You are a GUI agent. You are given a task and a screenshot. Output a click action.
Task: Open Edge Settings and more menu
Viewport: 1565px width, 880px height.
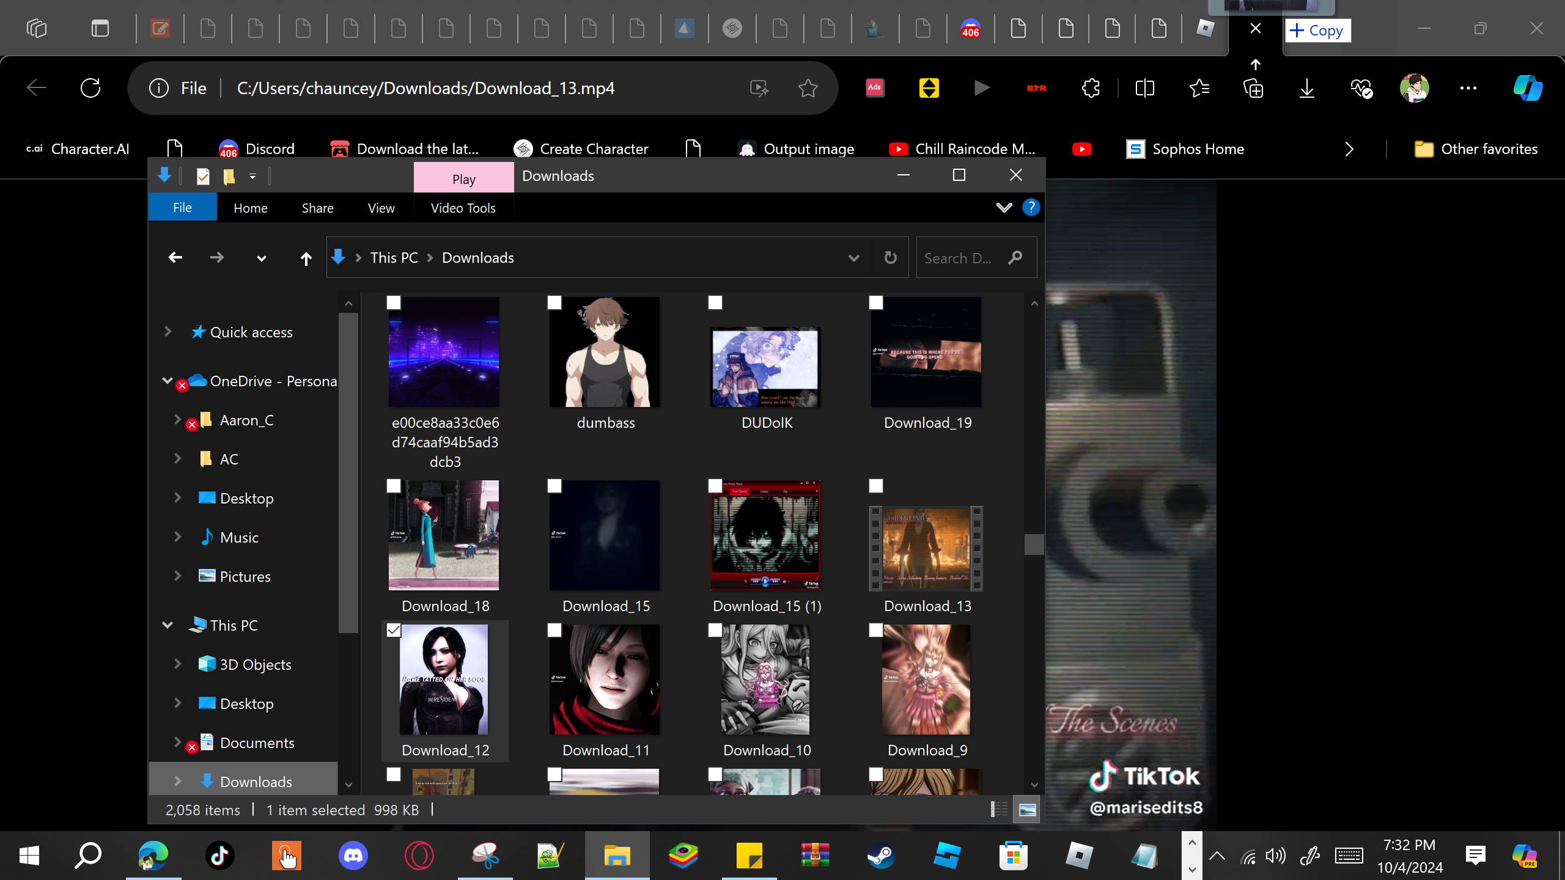(1468, 88)
